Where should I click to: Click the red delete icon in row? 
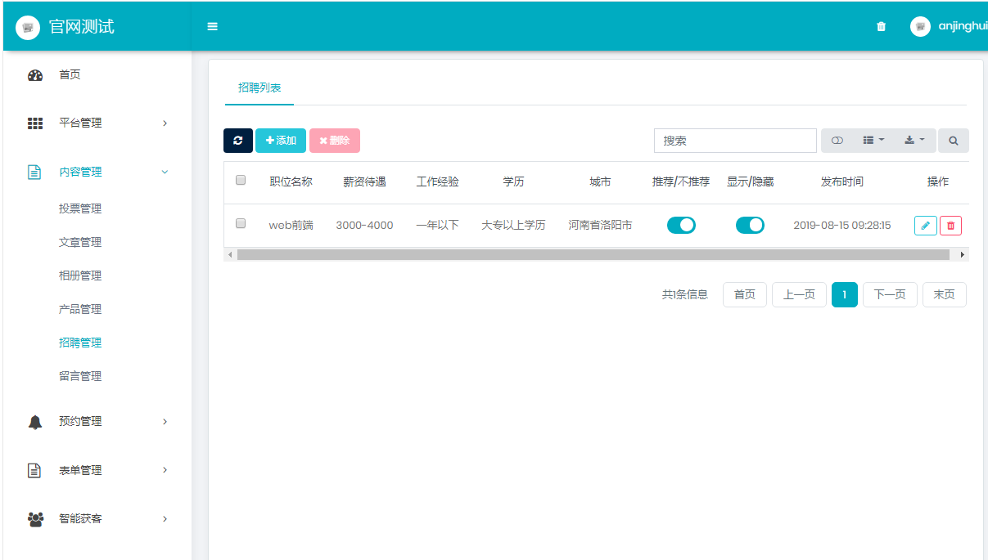[950, 226]
